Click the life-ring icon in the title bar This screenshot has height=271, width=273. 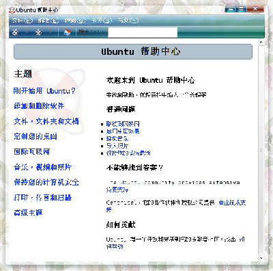pos(12,10)
